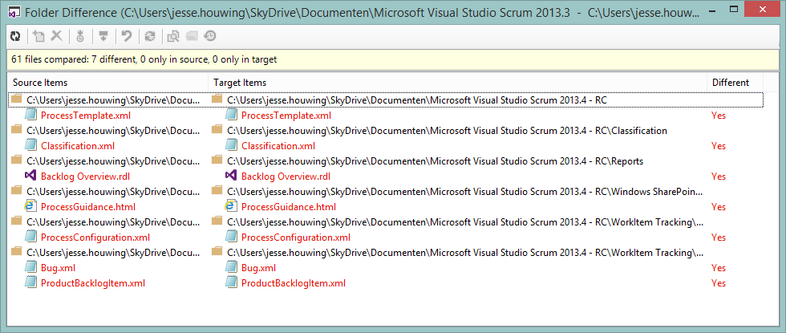
Task: Select target folder path ending in 2013.4 - RC
Action: (x=417, y=99)
